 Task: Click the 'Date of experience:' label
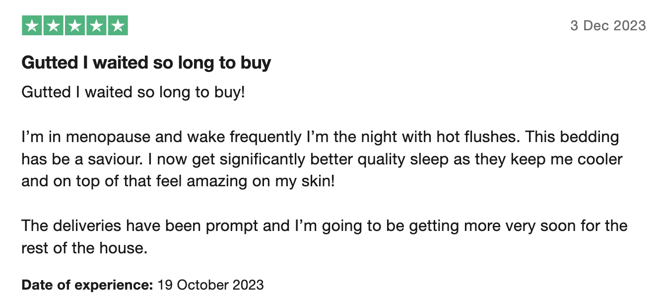click(x=87, y=285)
